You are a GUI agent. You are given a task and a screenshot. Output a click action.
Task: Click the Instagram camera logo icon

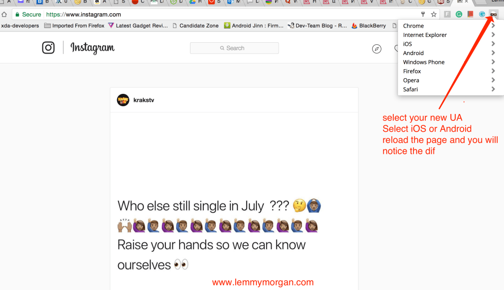(48, 48)
